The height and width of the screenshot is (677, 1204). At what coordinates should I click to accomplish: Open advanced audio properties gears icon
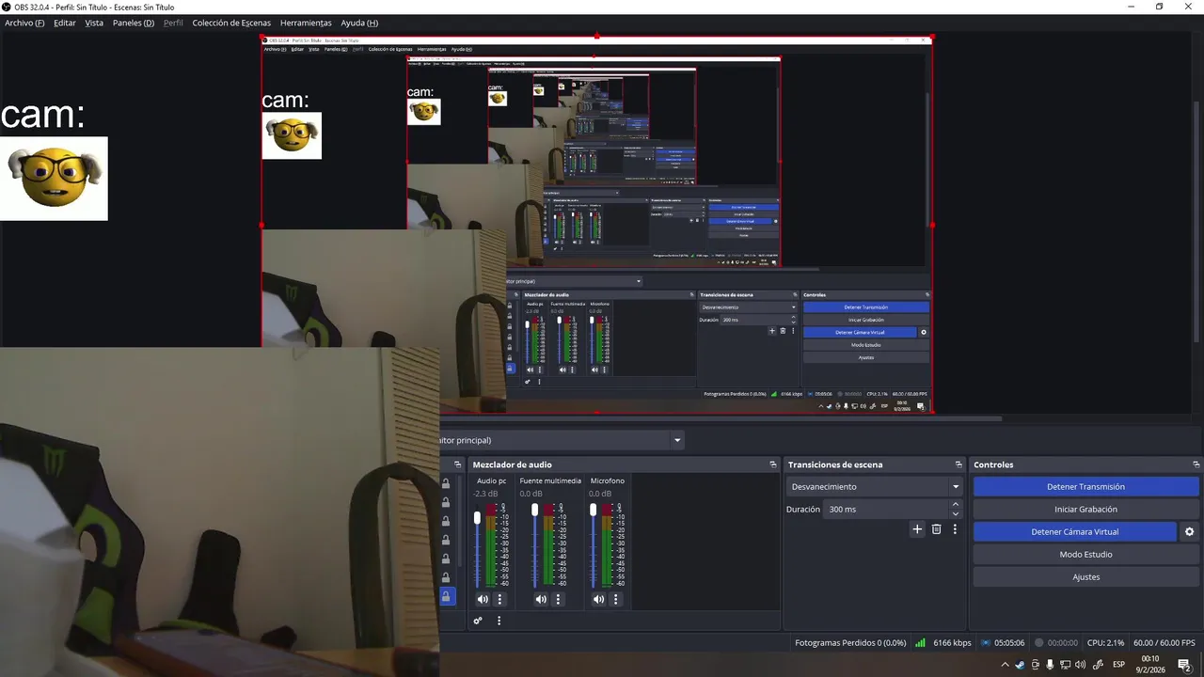coord(478,621)
